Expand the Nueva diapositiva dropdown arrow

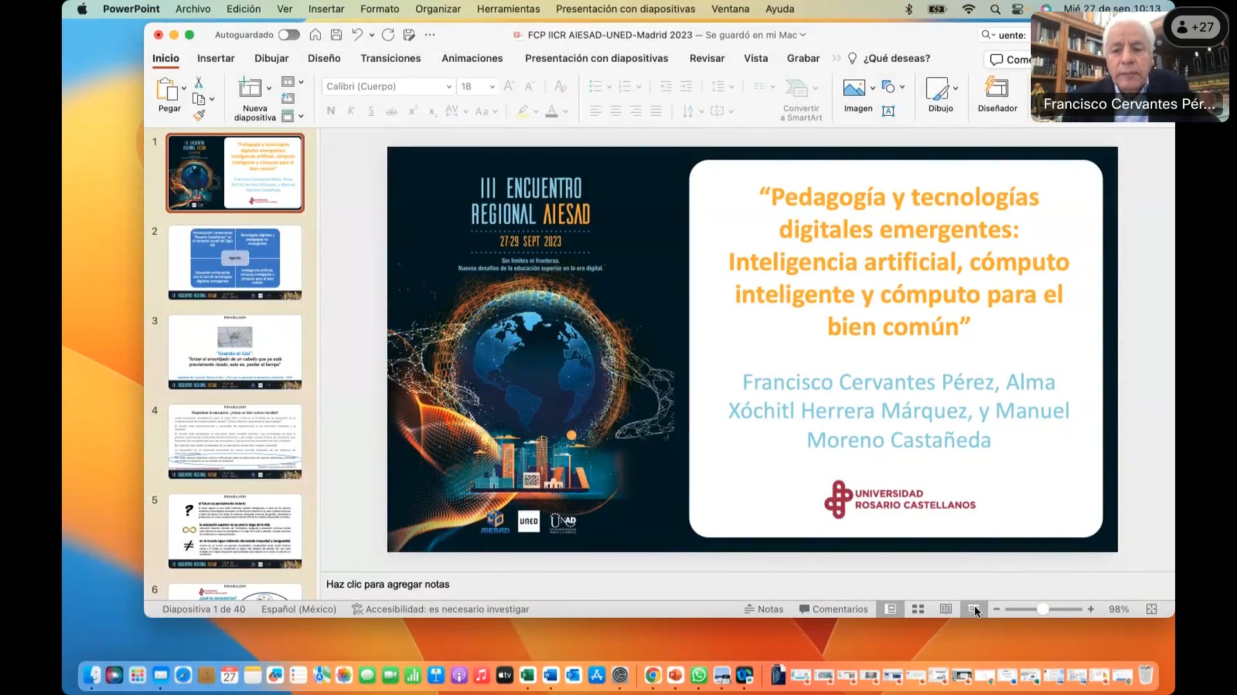pyautogui.click(x=269, y=88)
